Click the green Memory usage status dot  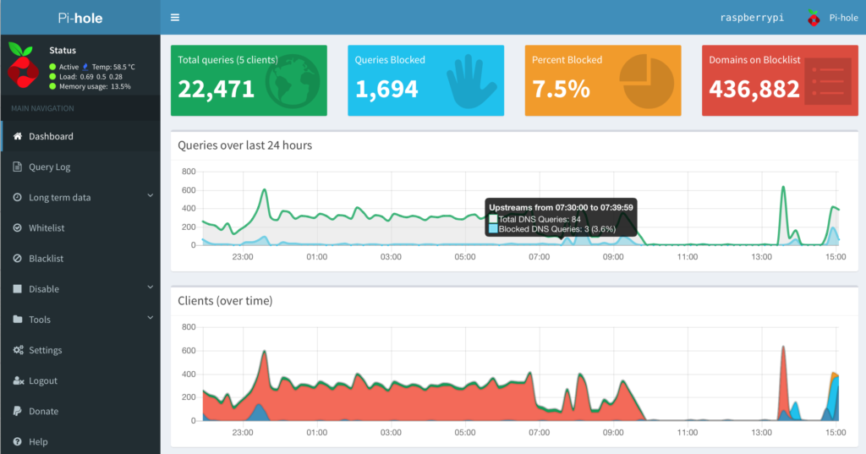(x=52, y=86)
